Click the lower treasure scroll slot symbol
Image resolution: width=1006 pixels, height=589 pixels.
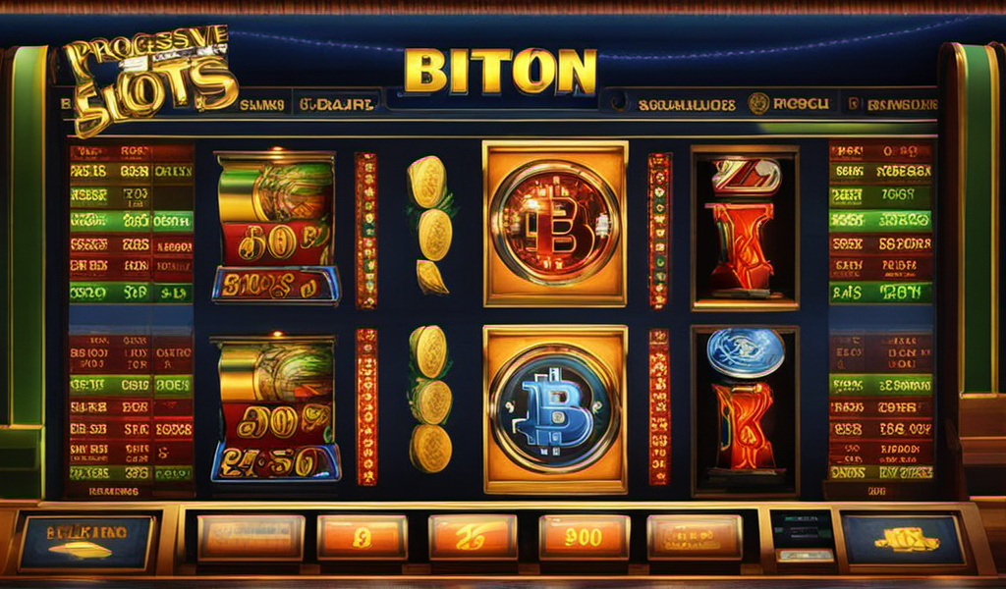click(276, 409)
